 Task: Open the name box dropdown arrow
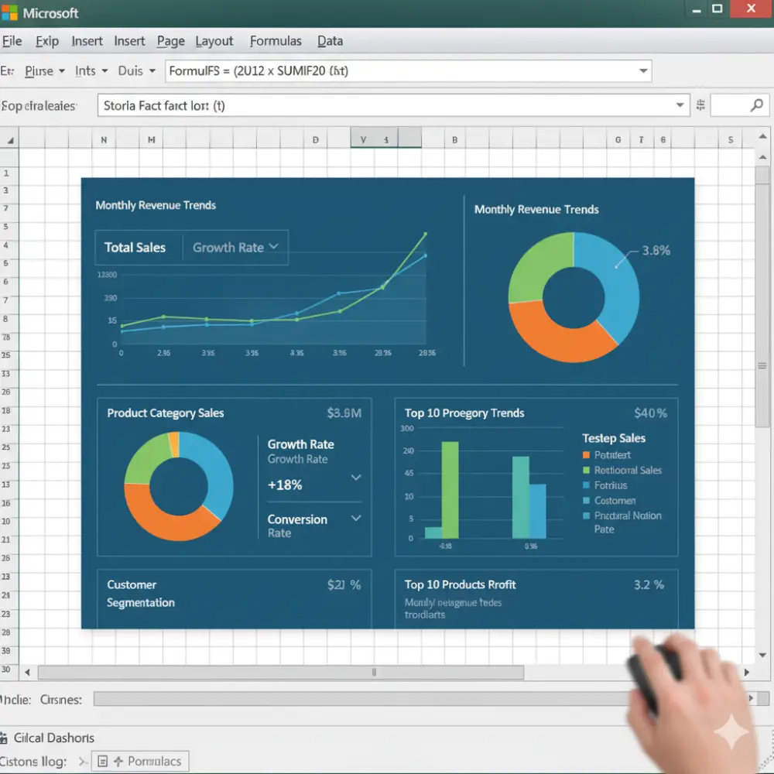pos(680,104)
